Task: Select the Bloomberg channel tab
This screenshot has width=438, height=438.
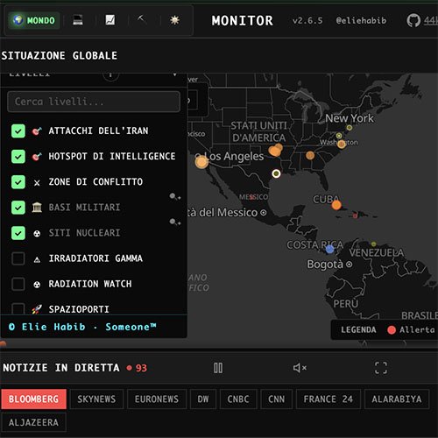Action: 33,399
